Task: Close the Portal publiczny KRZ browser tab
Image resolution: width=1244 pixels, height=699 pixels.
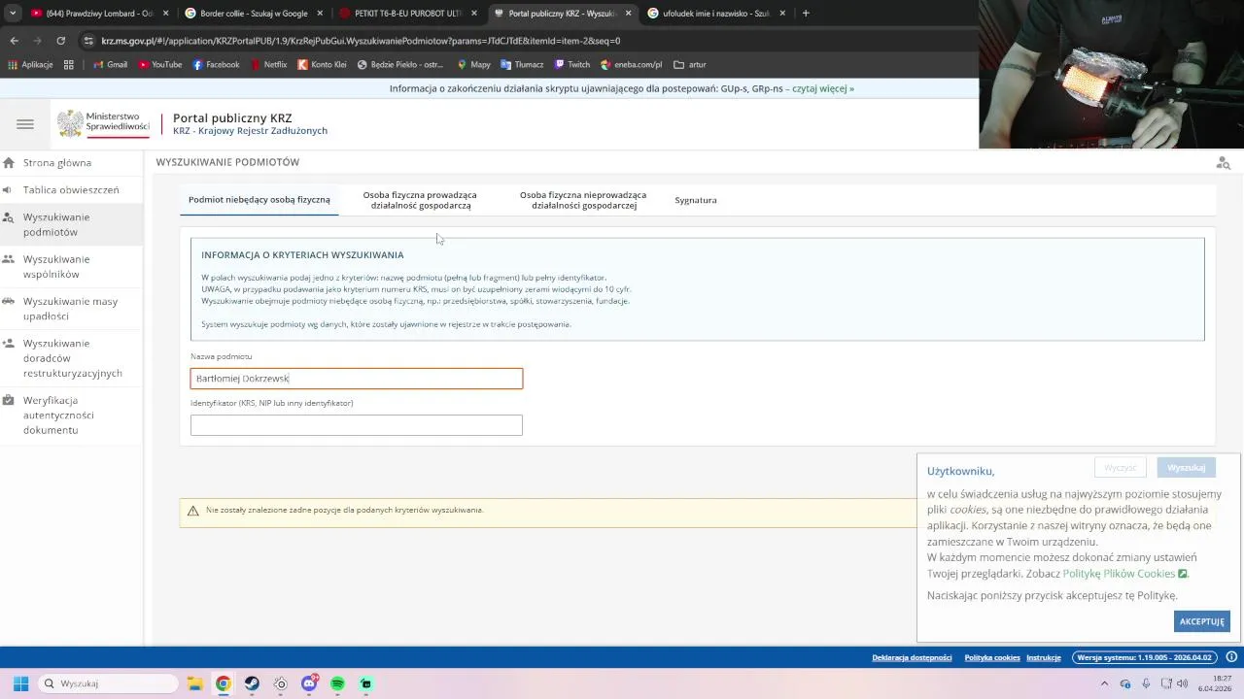Action: click(x=628, y=14)
